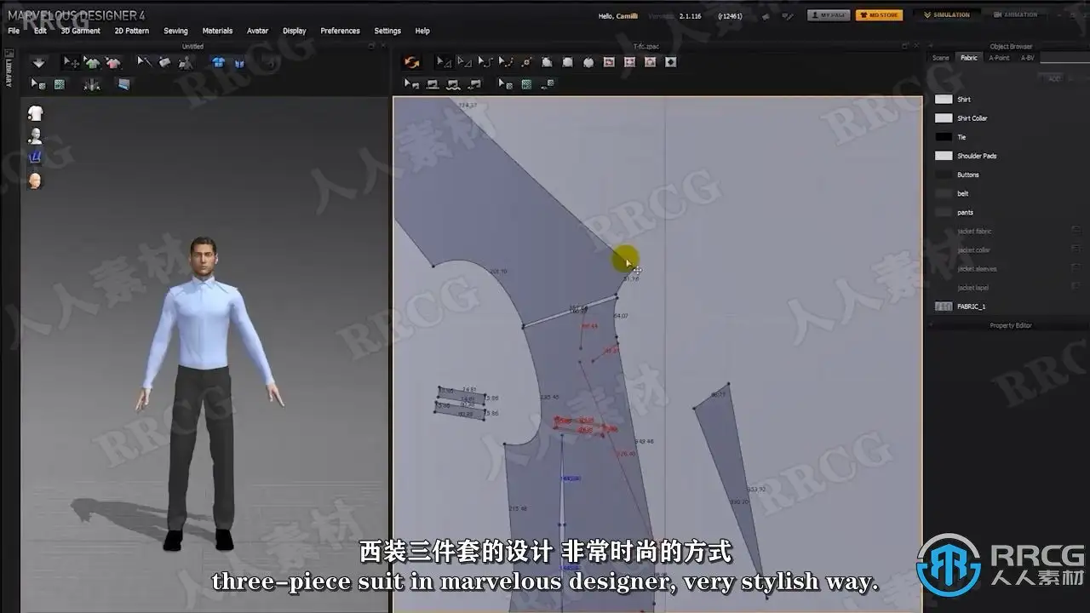
Task: Switch to the Fabric tab
Action: pos(969,58)
